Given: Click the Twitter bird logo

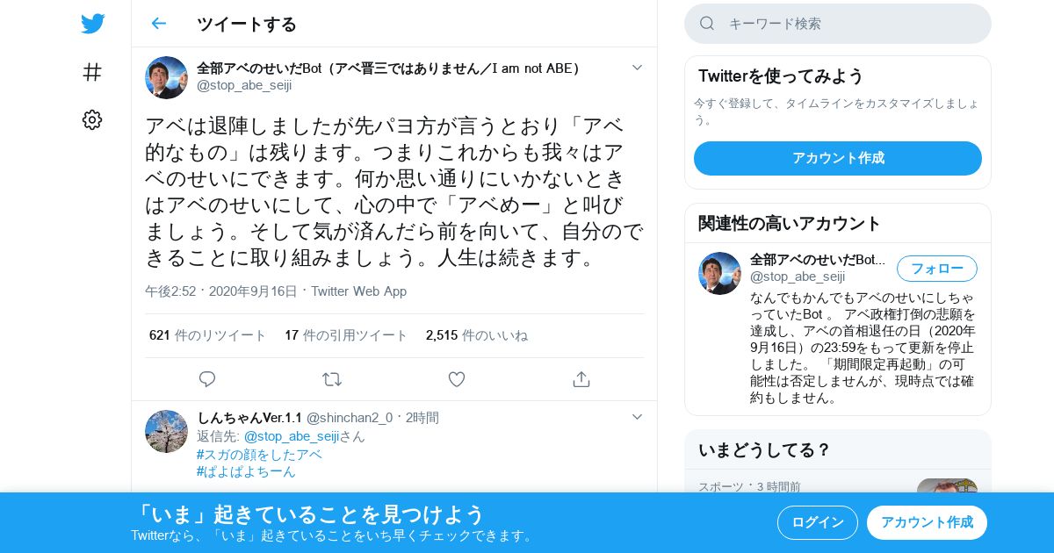Looking at the screenshot, I should point(92,24).
